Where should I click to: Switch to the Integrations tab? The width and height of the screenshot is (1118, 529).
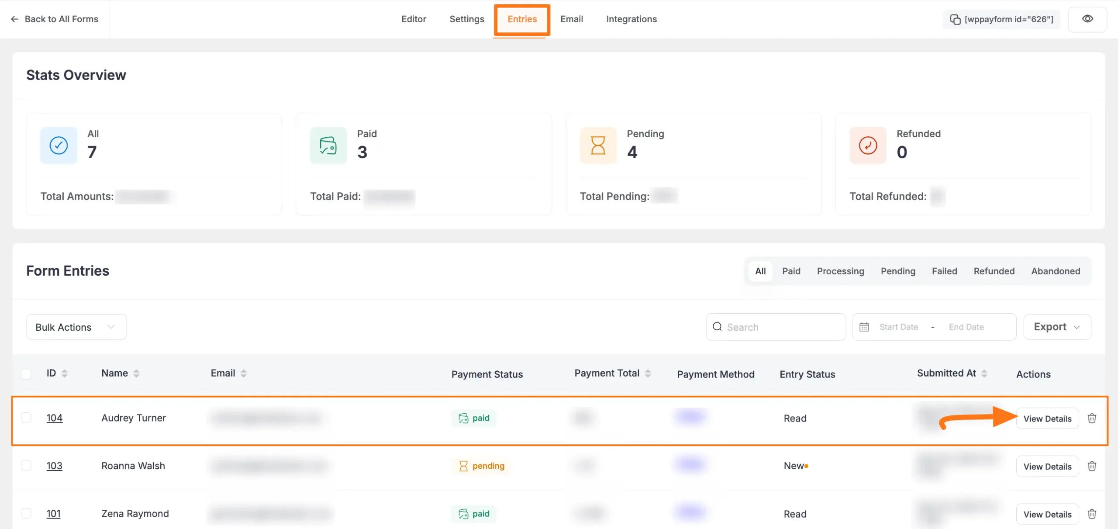coord(631,19)
